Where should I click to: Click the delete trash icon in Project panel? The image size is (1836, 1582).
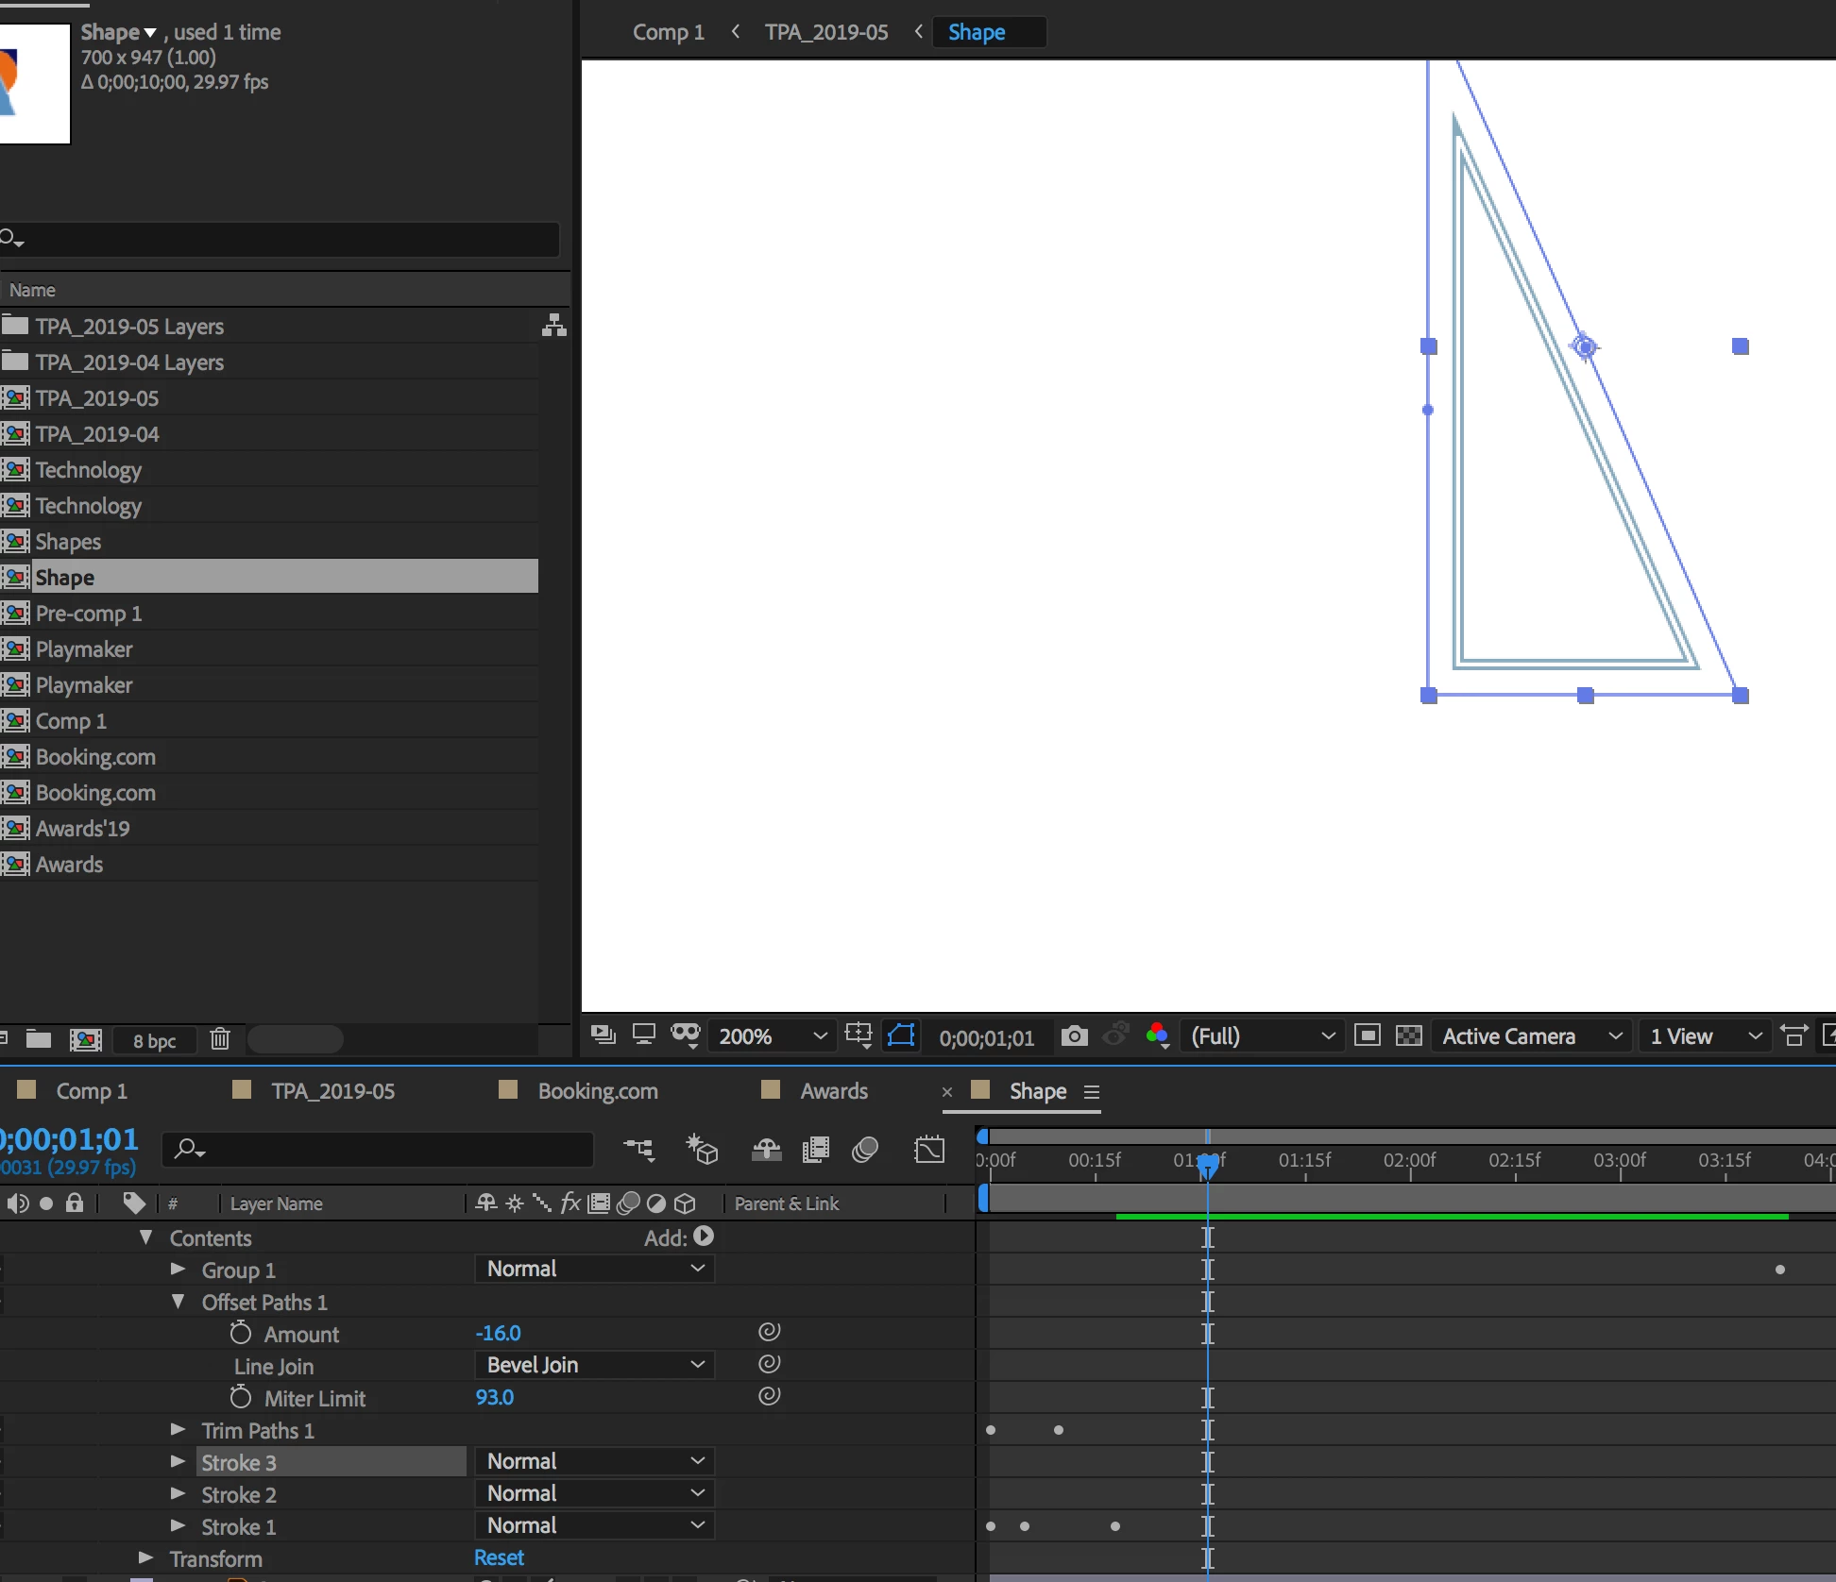(219, 1039)
